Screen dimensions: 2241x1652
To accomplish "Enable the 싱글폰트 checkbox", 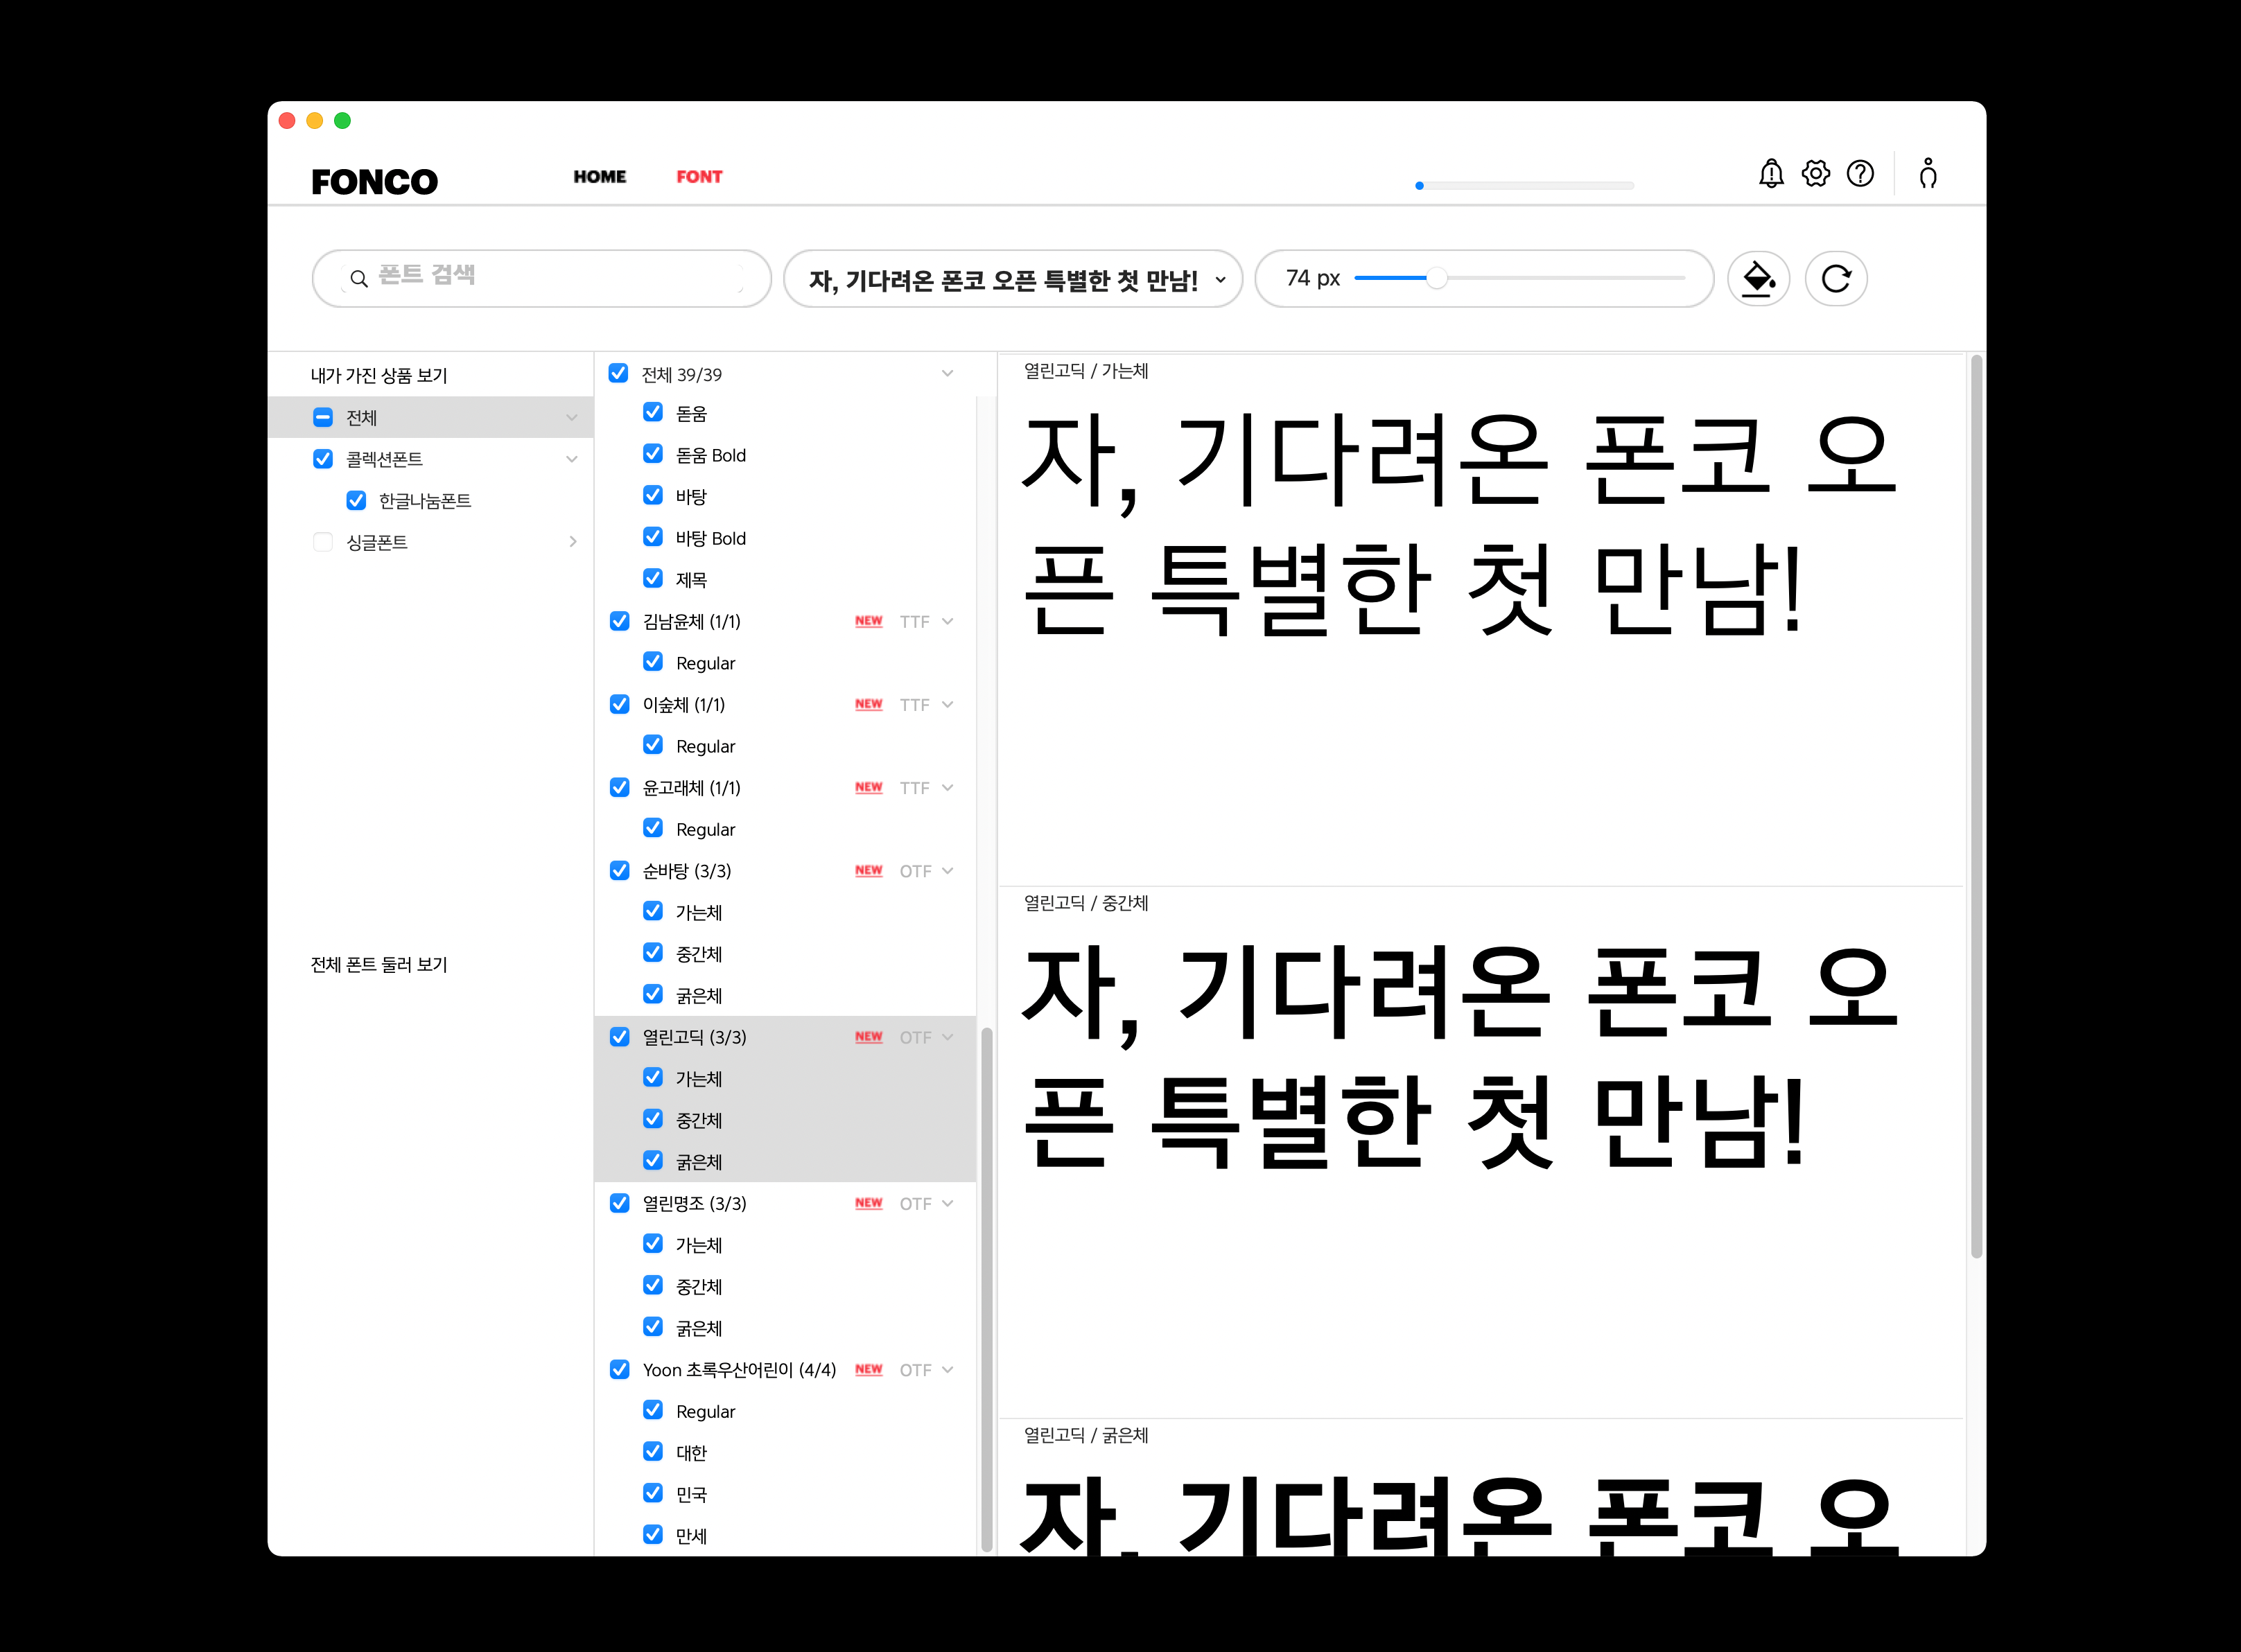I will pos(323,542).
